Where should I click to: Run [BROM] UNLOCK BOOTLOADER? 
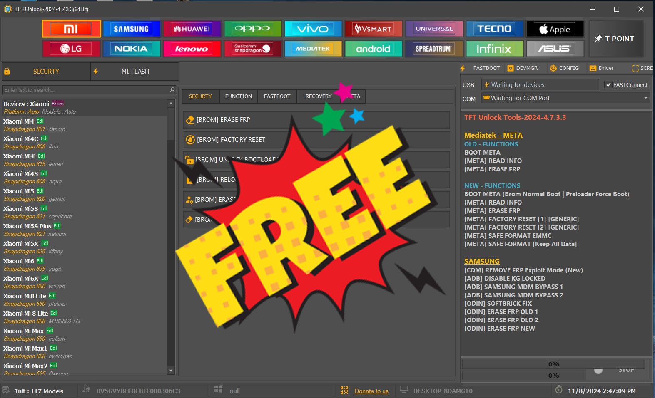316,160
